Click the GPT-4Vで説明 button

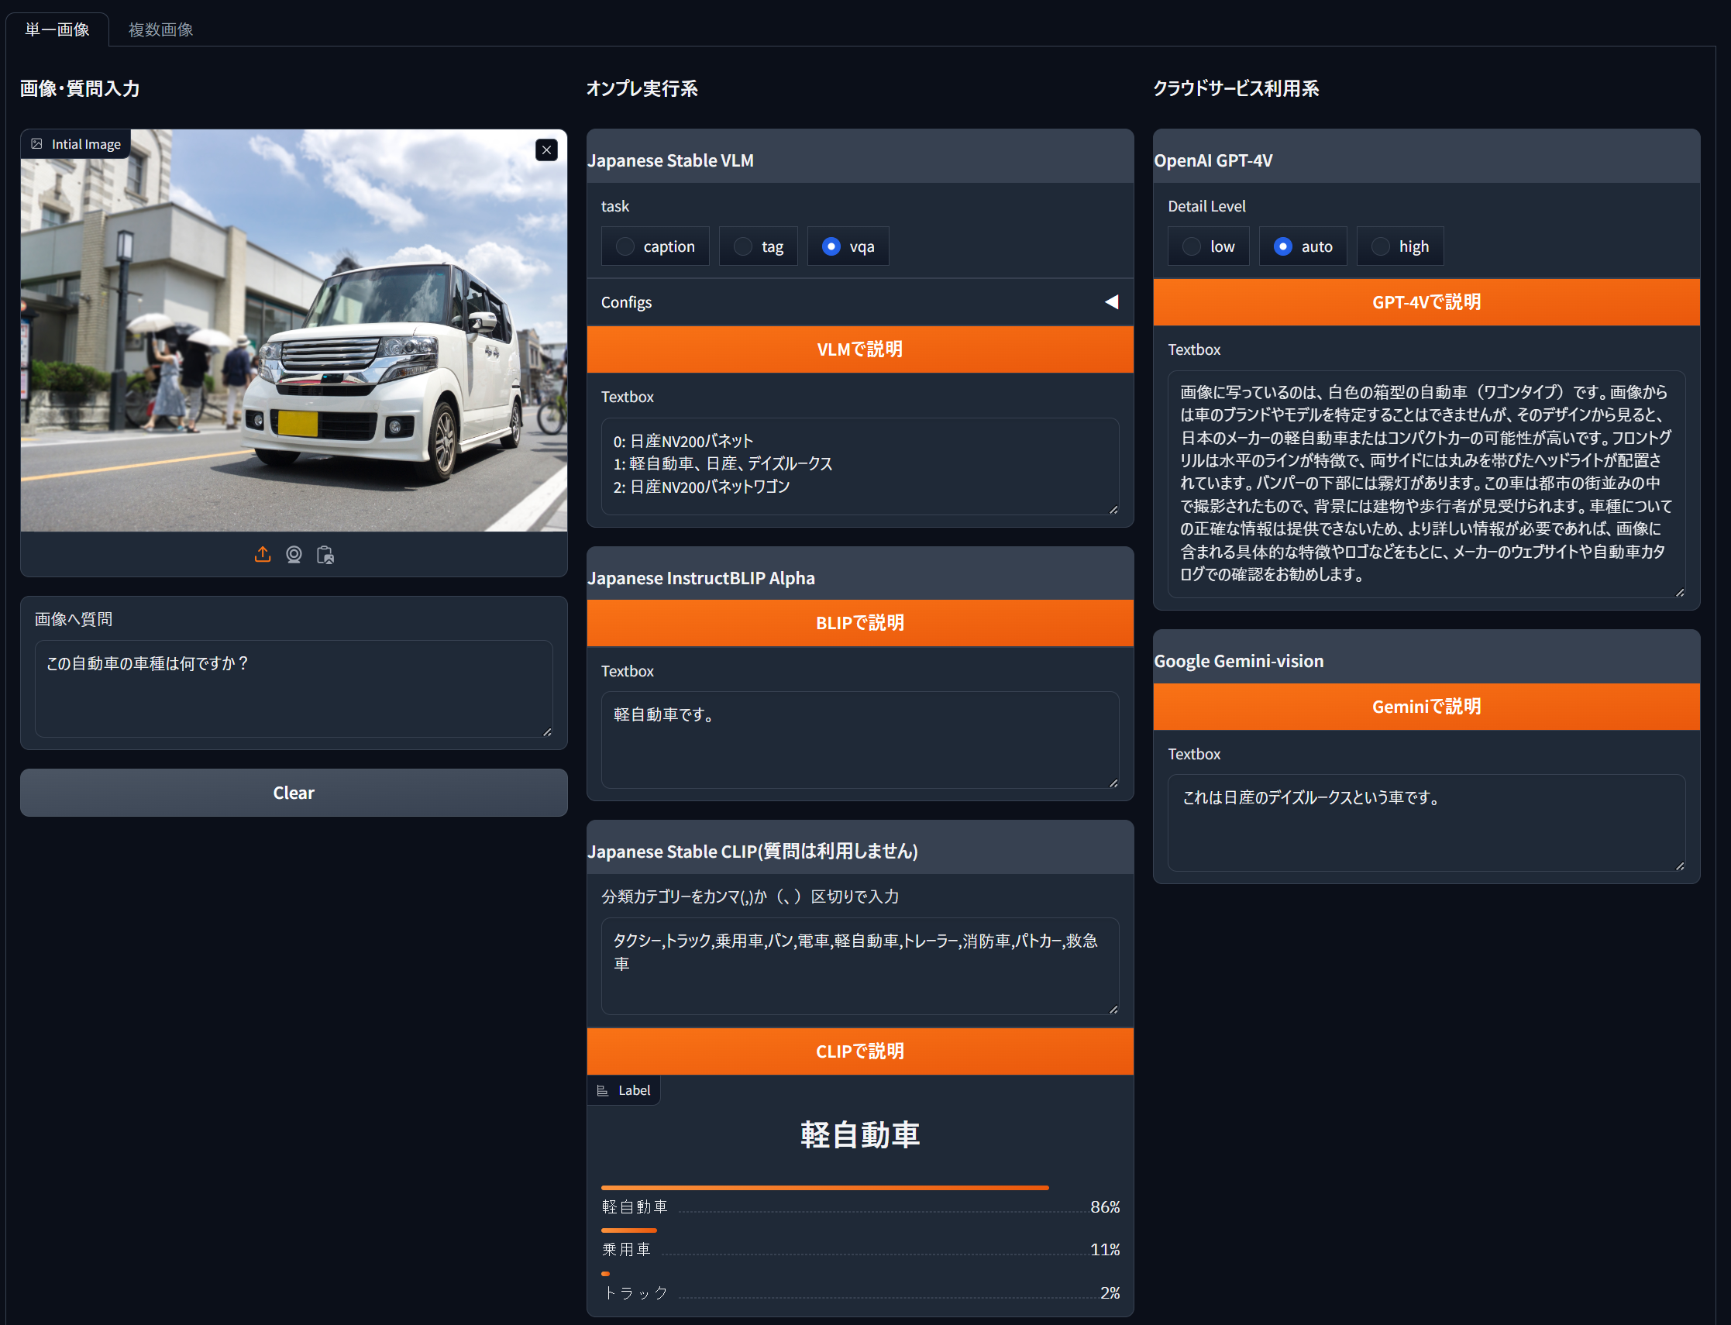1426,302
